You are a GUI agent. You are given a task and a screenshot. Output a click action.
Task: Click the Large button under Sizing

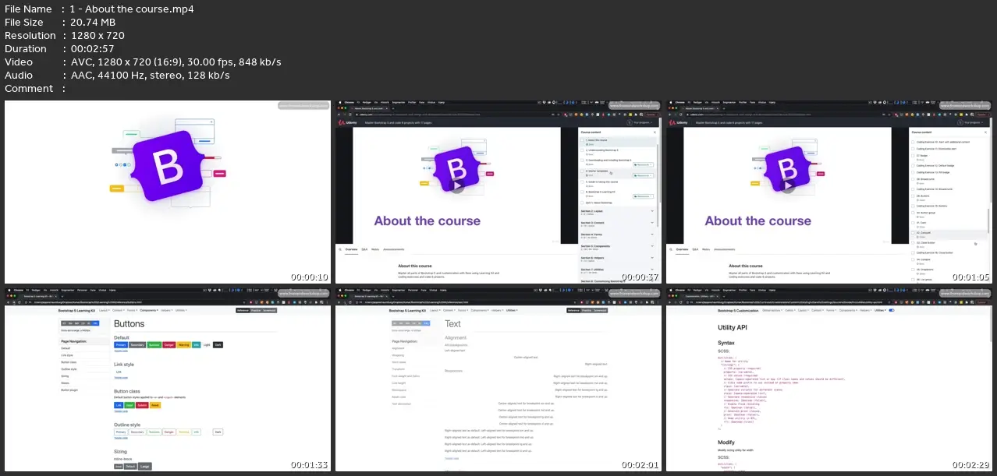pyautogui.click(x=144, y=466)
